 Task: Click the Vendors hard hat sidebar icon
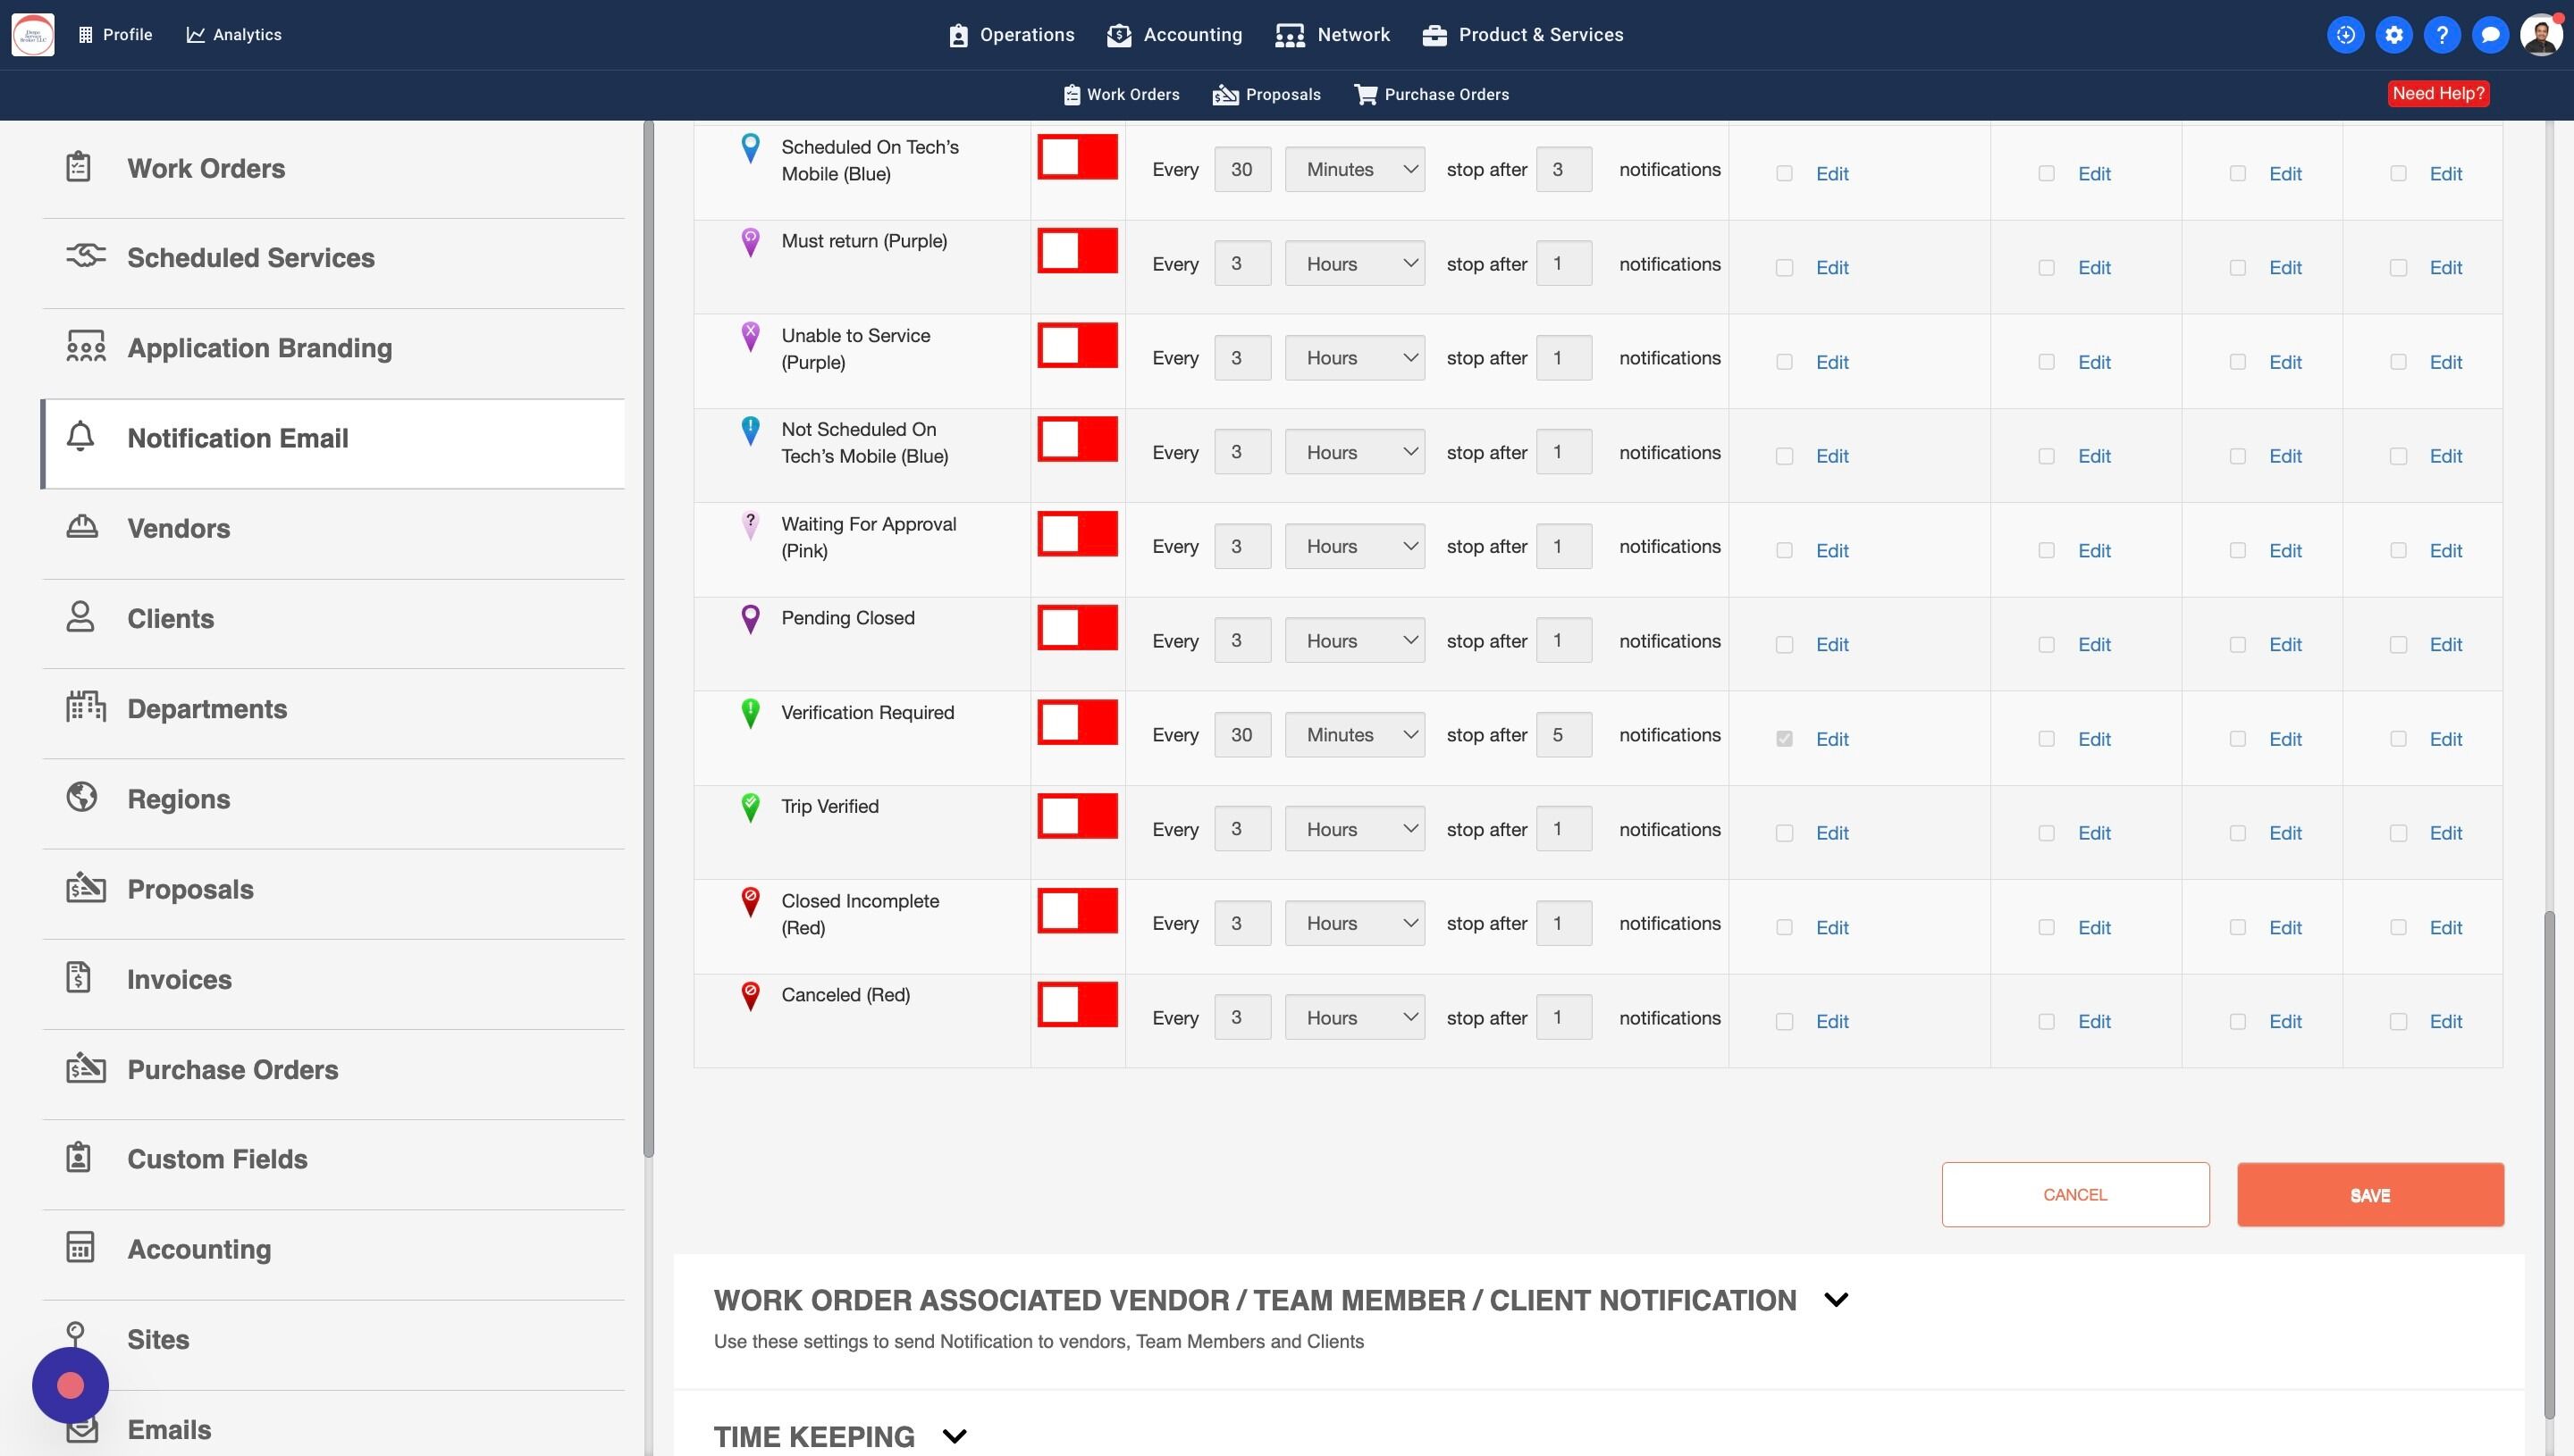pyautogui.click(x=82, y=527)
